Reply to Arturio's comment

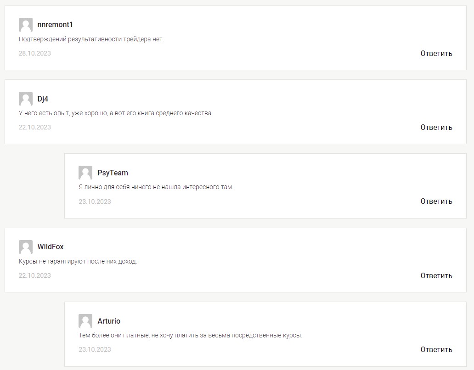tap(436, 350)
